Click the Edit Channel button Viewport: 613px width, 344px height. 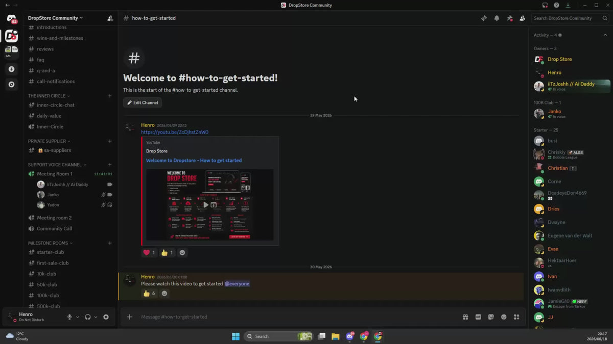143,102
